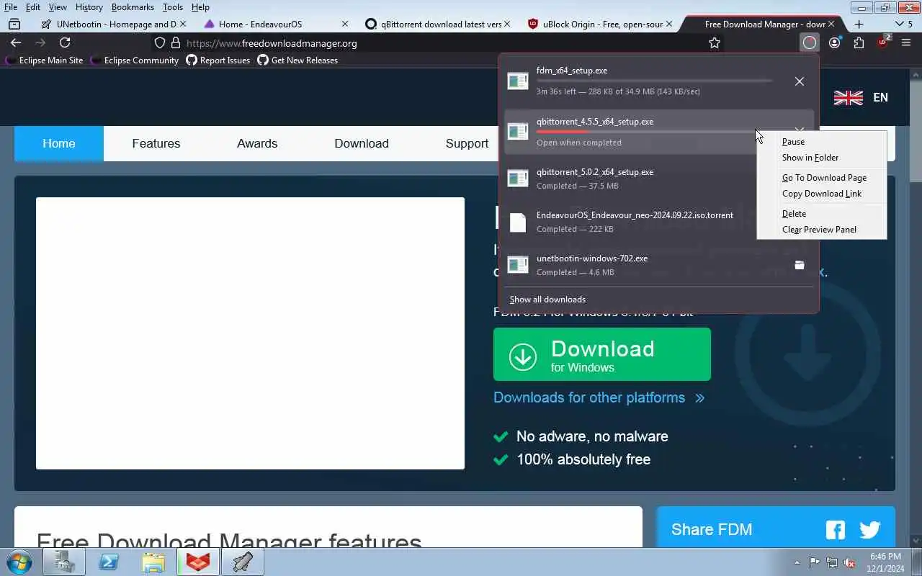
Task: Click the tracking protection shield icon
Action: click(x=160, y=43)
